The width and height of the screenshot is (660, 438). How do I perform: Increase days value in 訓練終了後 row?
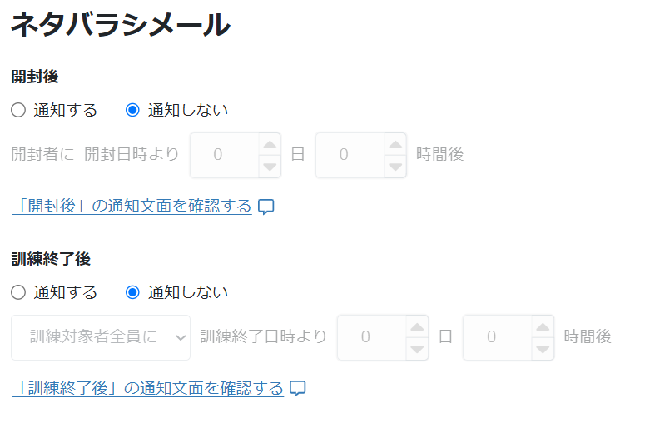coord(417,326)
